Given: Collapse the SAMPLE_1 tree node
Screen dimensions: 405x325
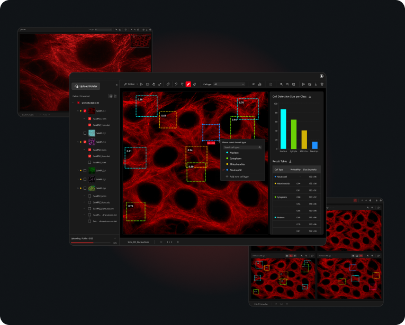Looking at the screenshot, I should click(x=78, y=111).
